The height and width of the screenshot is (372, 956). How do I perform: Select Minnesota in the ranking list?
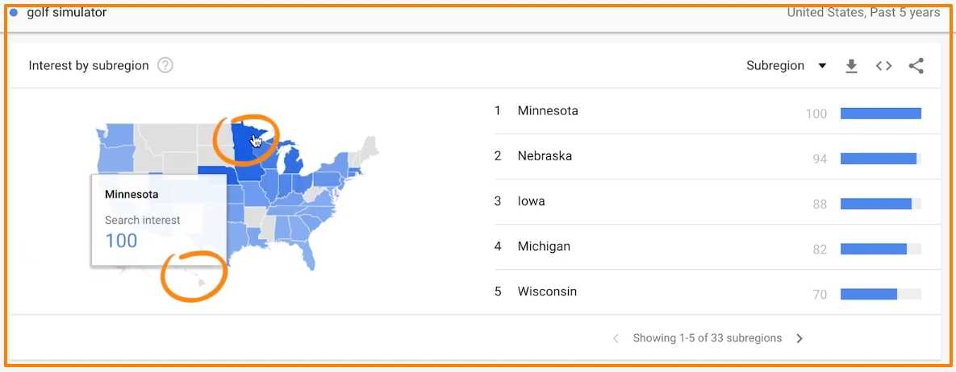548,111
